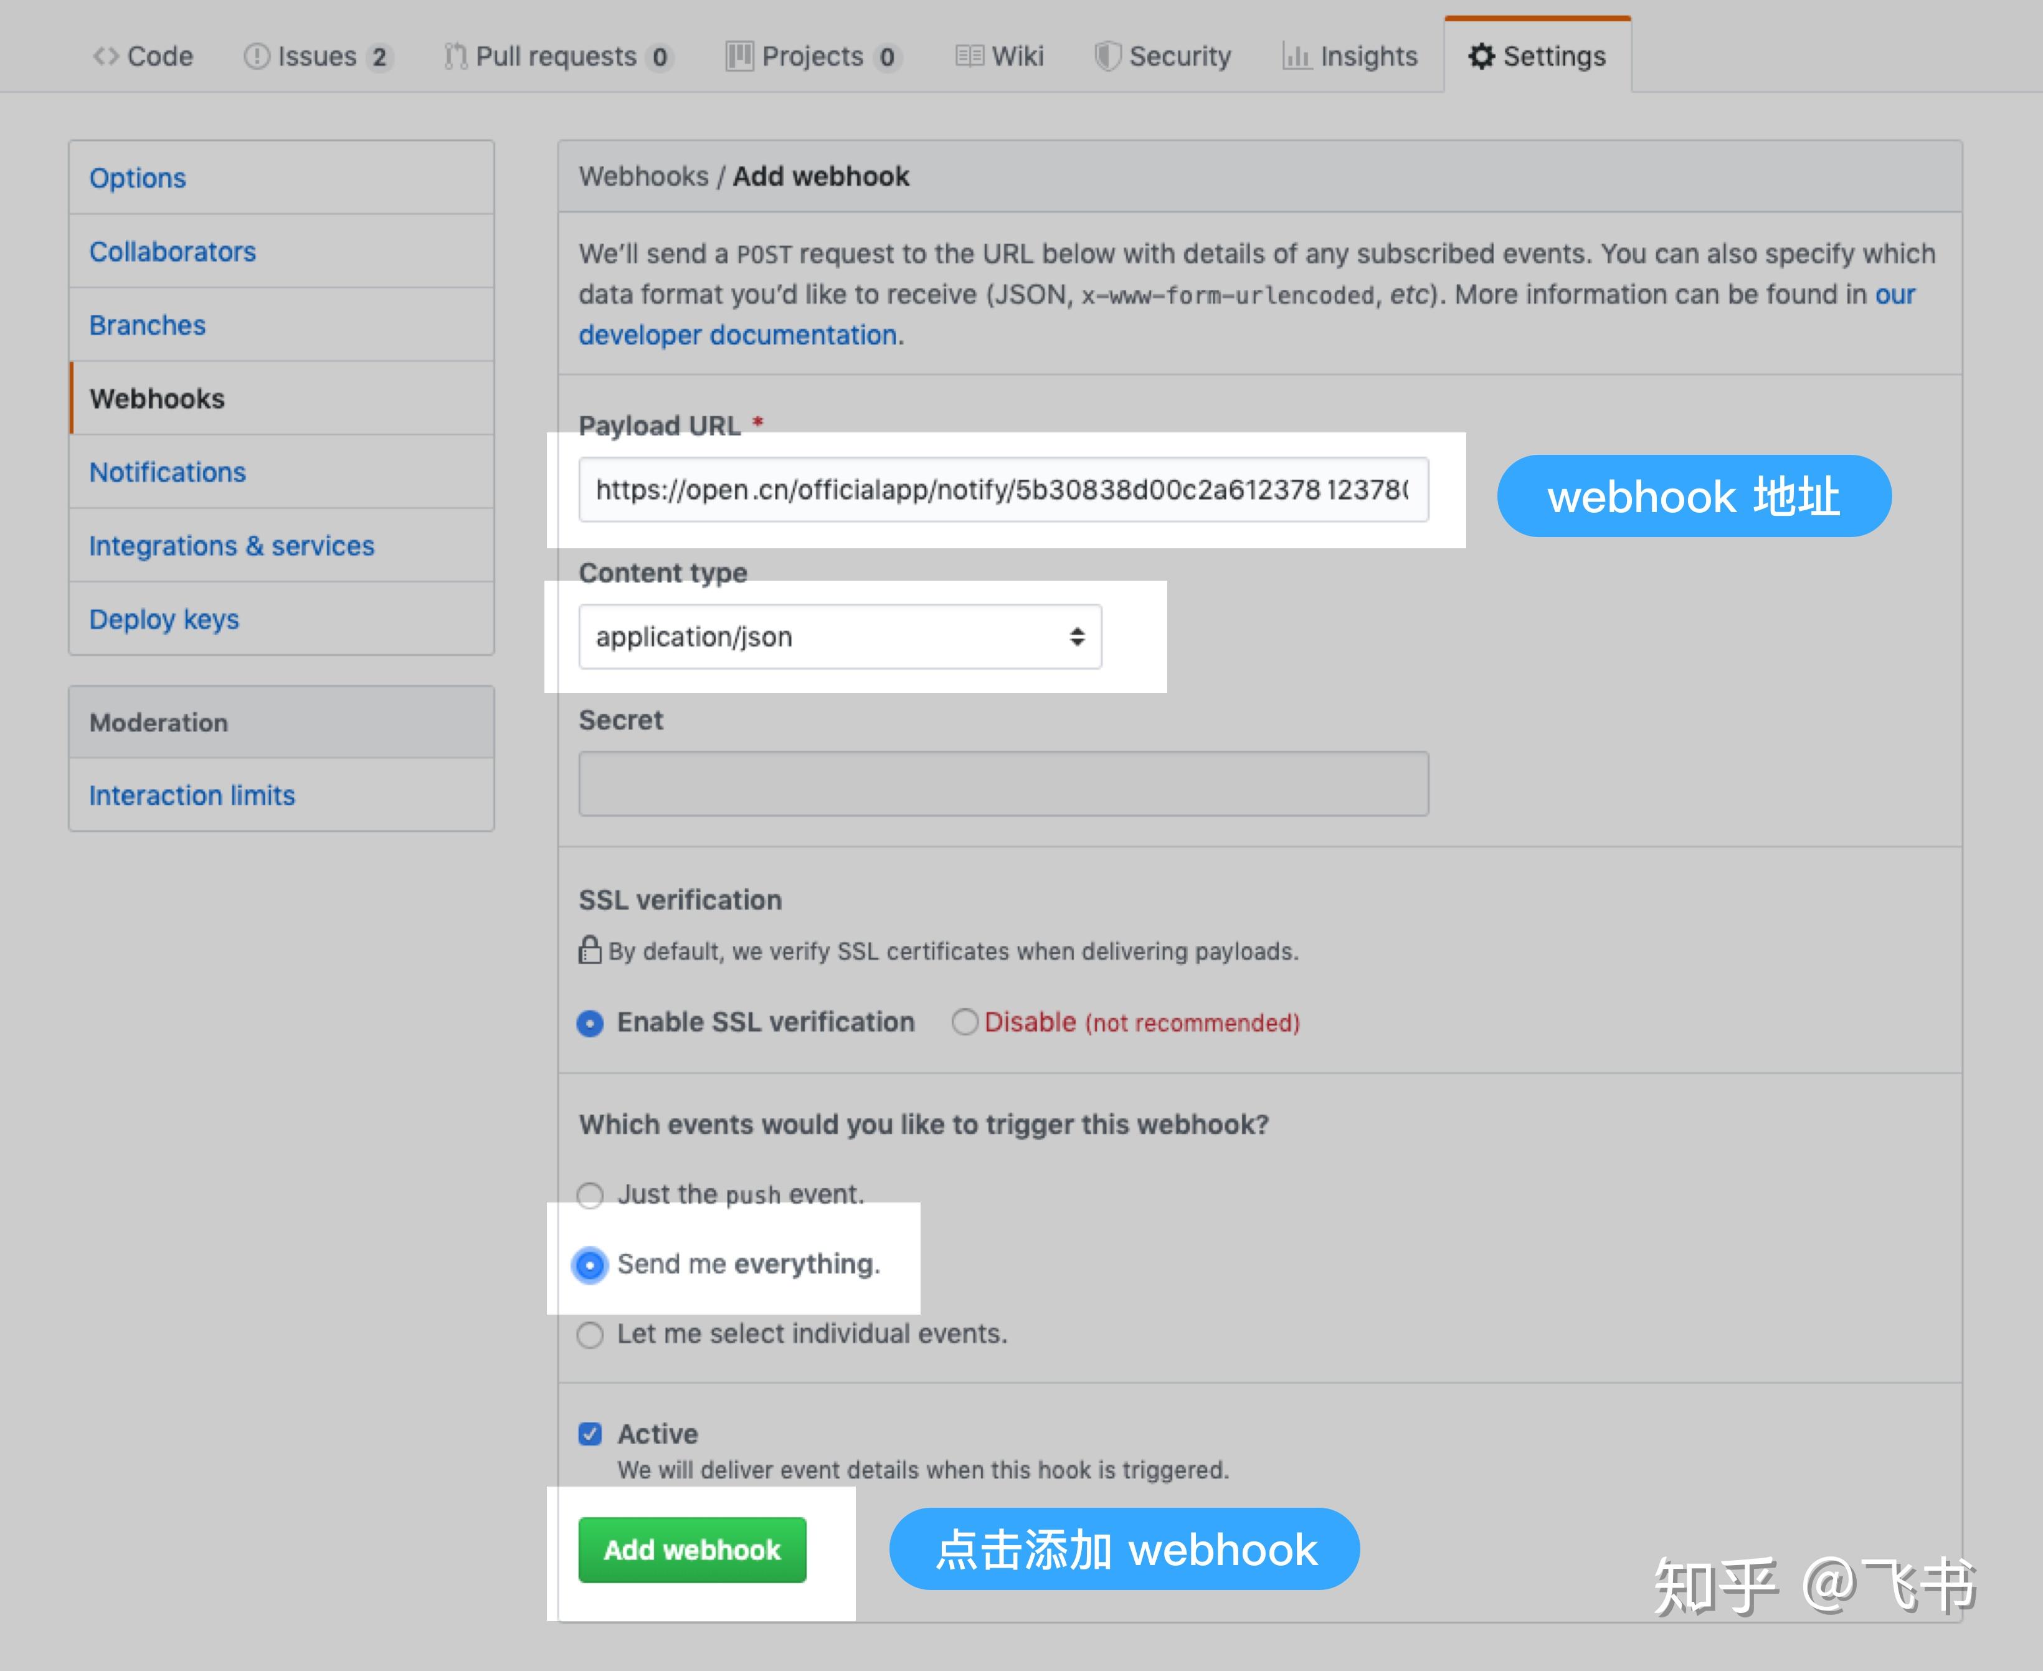This screenshot has width=2043, height=1671.
Task: Select the Settings tab
Action: (1537, 57)
